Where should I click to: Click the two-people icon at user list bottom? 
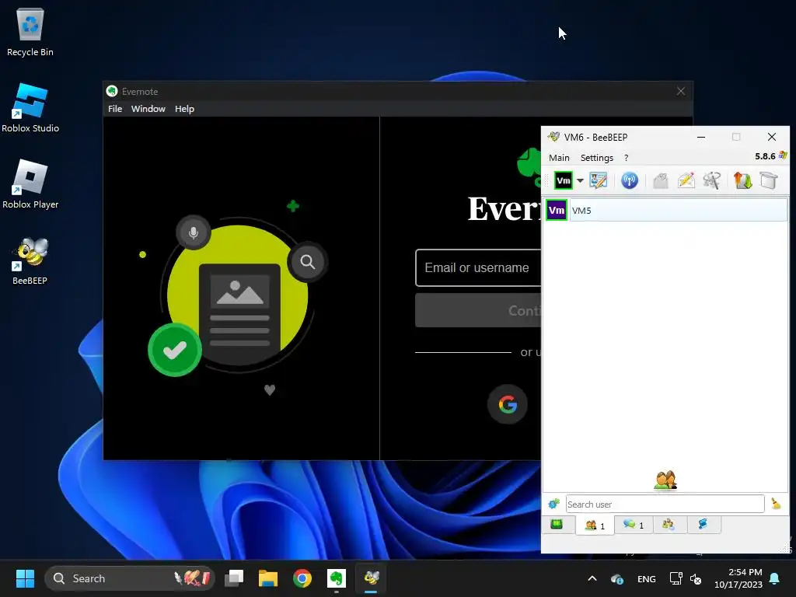point(665,480)
